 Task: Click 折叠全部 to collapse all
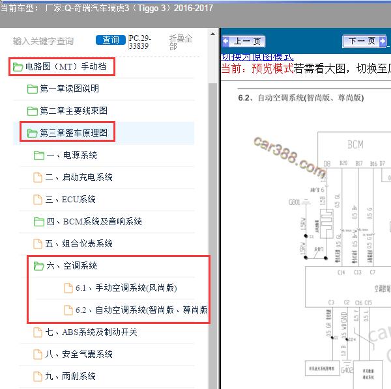181,42
